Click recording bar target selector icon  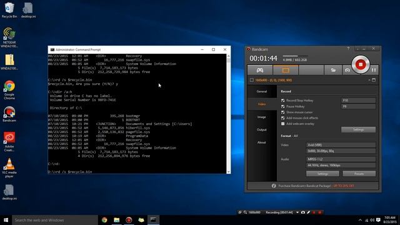pos(240,212)
